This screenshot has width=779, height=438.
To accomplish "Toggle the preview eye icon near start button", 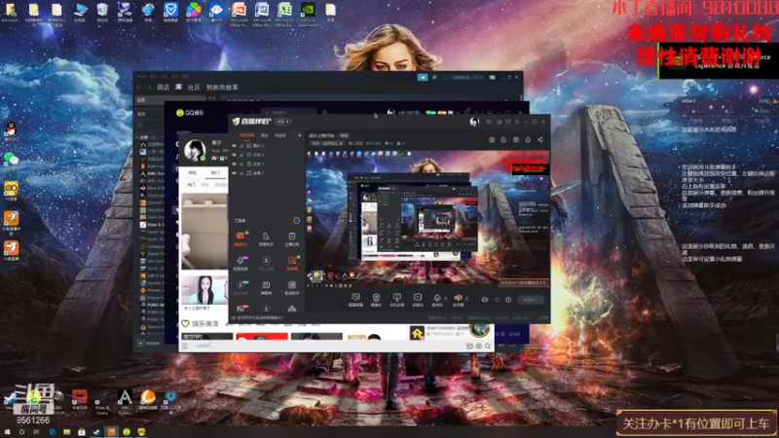I will (x=497, y=300).
